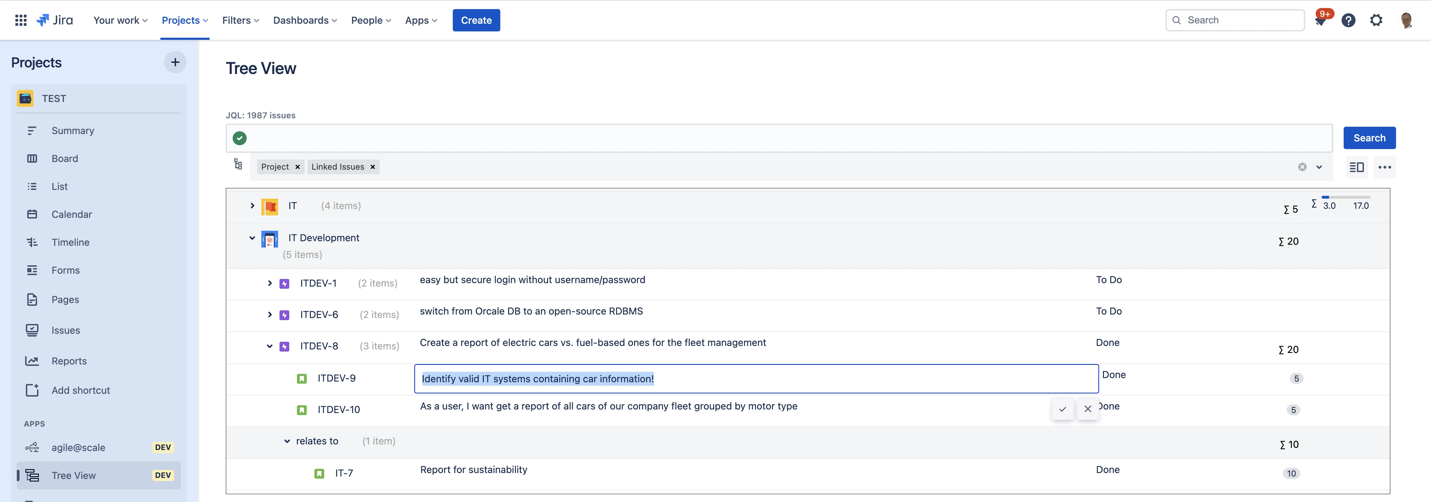This screenshot has height=502, width=1431.
Task: Open the Projects menu in the navbar
Action: tap(184, 20)
